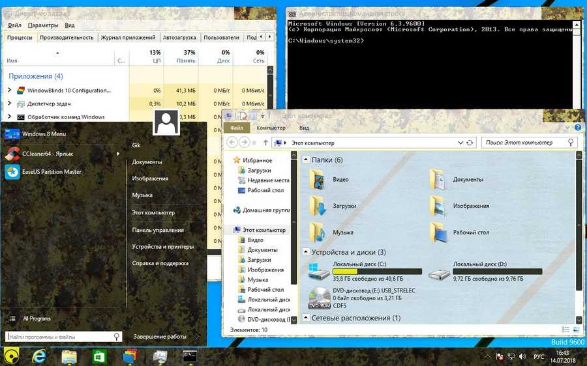Click the start menu search field
This screenshot has width=587, height=366.
tap(59, 337)
